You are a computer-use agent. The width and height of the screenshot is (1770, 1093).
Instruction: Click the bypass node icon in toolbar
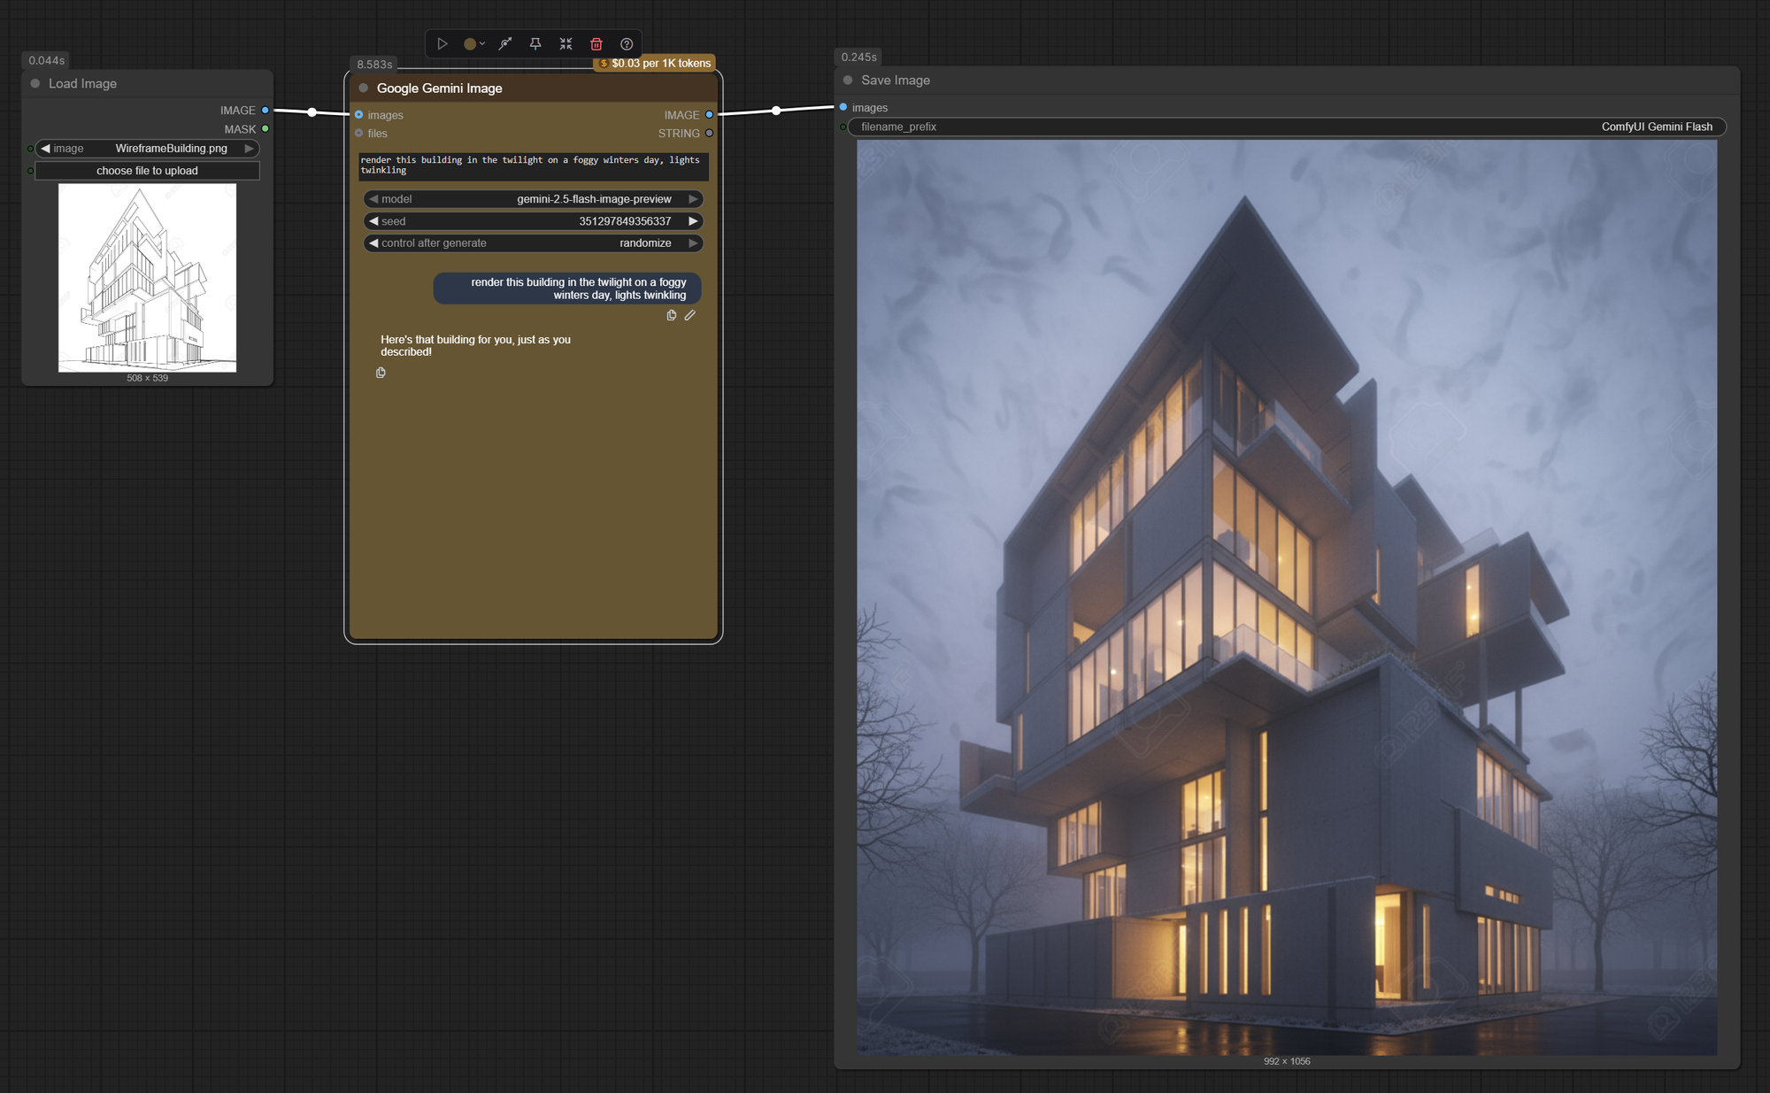tap(505, 43)
